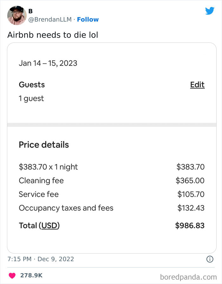
Task: Click Brendan's profile avatar
Action: 16,15
